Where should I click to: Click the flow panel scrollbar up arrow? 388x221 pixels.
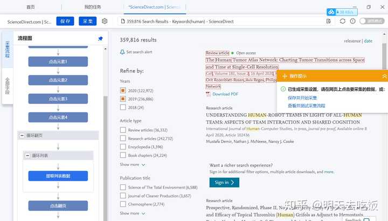click(x=106, y=49)
